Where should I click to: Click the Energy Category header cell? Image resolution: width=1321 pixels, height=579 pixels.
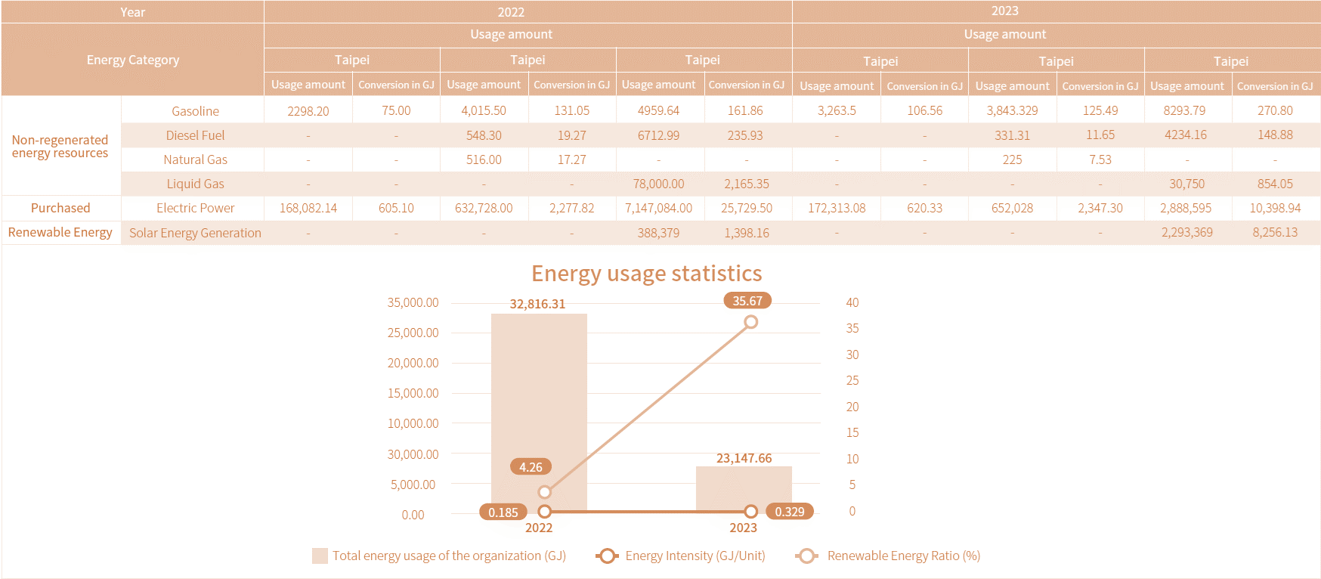pos(133,60)
